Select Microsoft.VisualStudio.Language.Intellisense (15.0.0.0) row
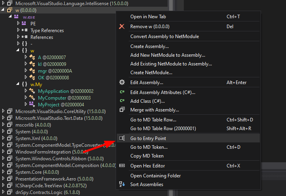Image resolution: width=286 pixels, height=196 pixels. point(72,4)
